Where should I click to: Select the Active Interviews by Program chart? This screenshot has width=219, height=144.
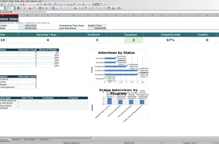pyautogui.click(x=118, y=103)
